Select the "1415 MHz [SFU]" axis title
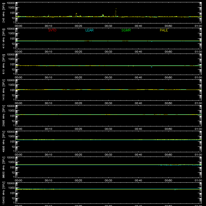 click(3, 90)
